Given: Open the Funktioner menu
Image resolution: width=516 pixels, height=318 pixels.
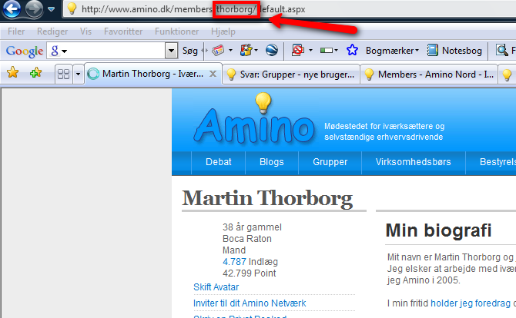Looking at the screenshot, I should coord(176,31).
